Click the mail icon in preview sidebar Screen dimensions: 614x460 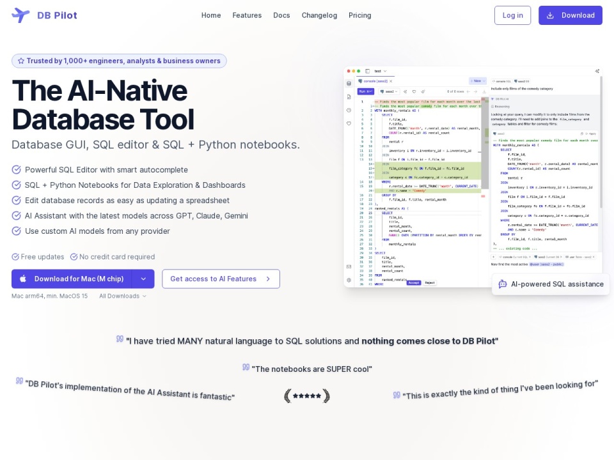pyautogui.click(x=349, y=267)
